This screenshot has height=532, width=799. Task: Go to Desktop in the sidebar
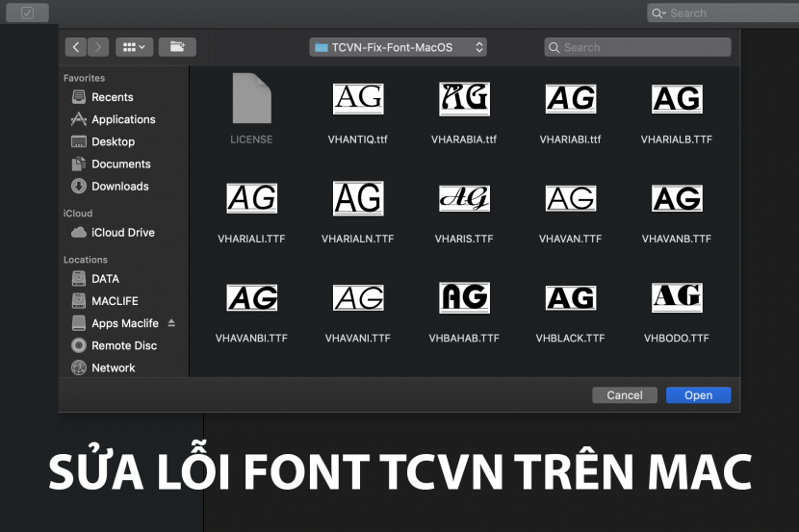(x=113, y=141)
